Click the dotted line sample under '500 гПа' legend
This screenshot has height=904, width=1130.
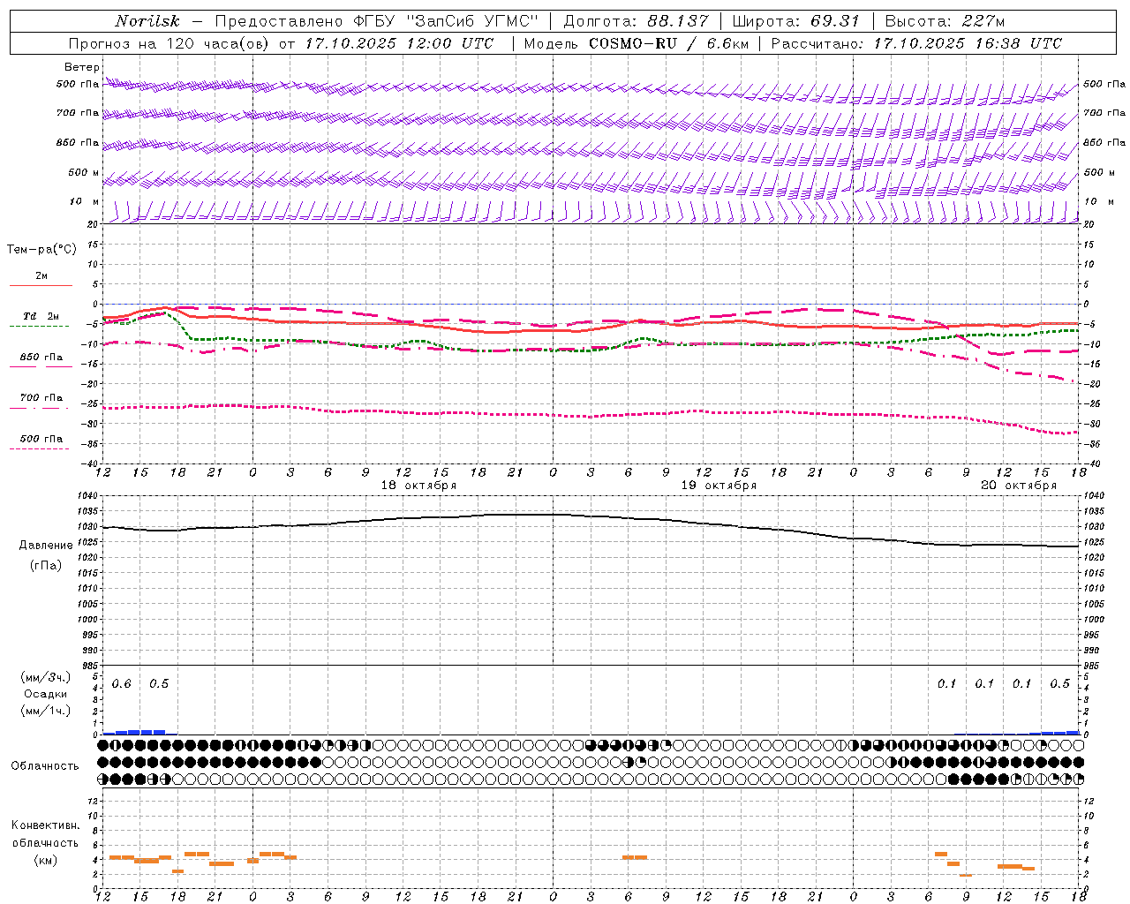coord(40,448)
